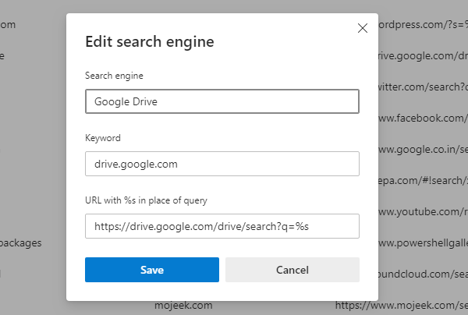Select the wordpress.com URL in background list
468x315 pixels.
point(423,25)
